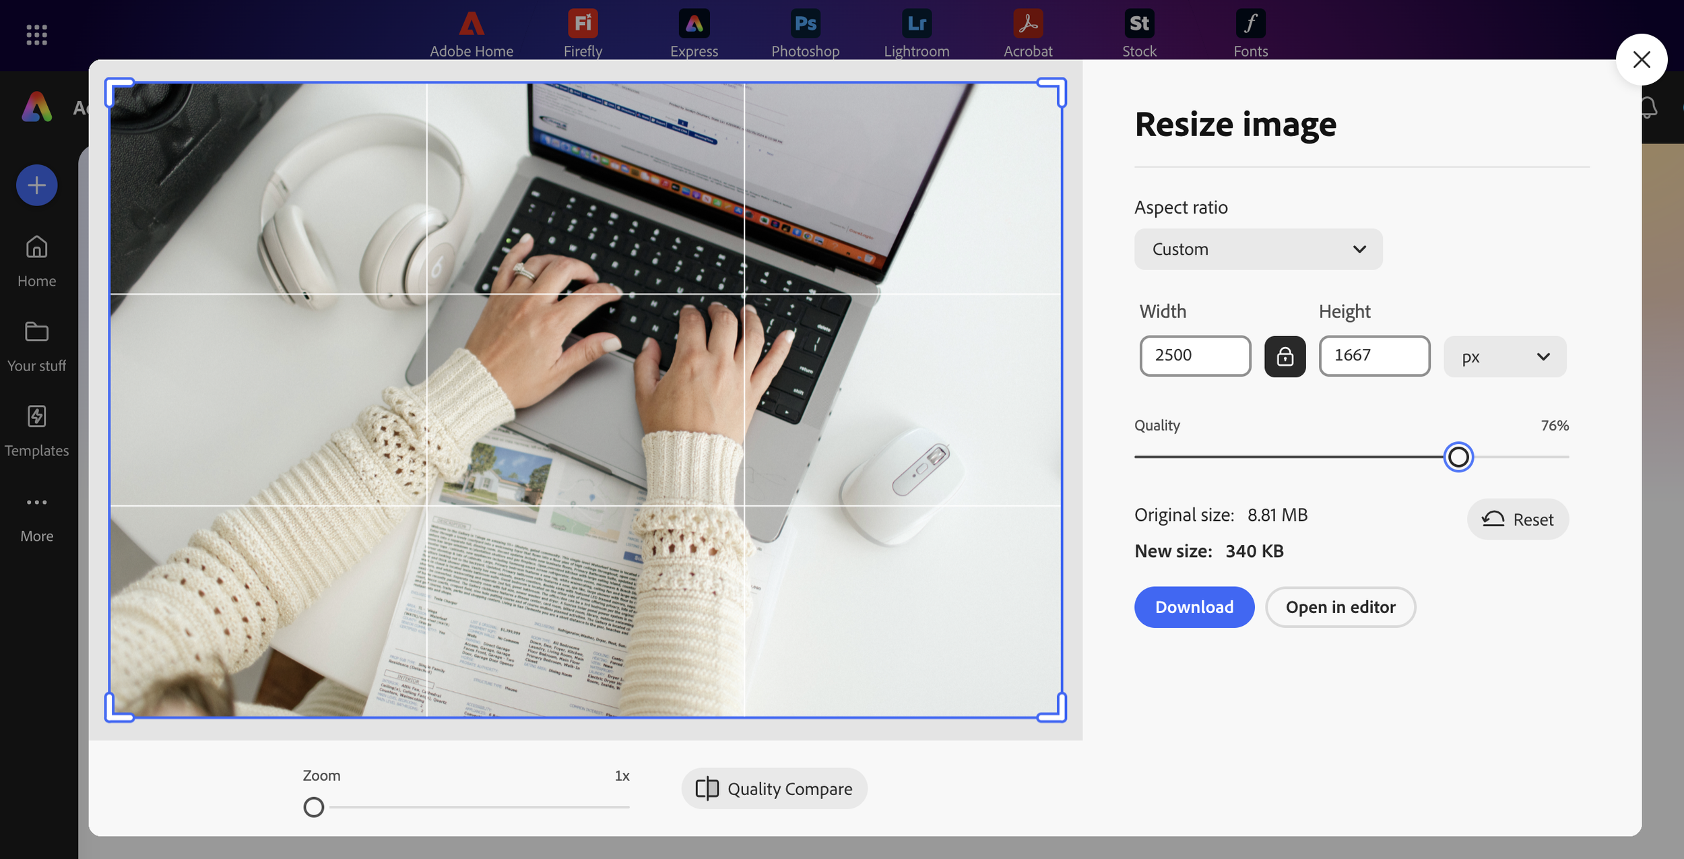Viewport: 1684px width, 859px height.
Task: Toggle the aspect ratio lock
Action: tap(1285, 356)
